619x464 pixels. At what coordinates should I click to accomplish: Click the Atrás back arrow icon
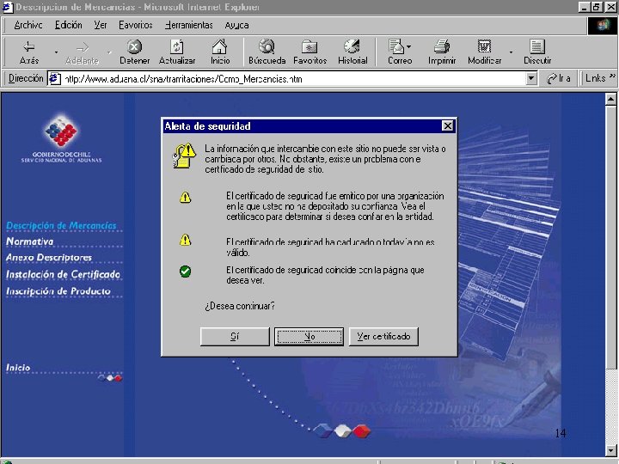[x=29, y=47]
